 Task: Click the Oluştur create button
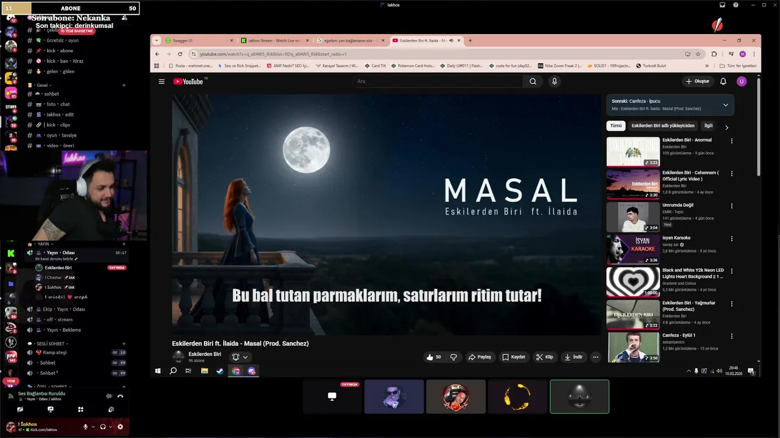tap(697, 82)
